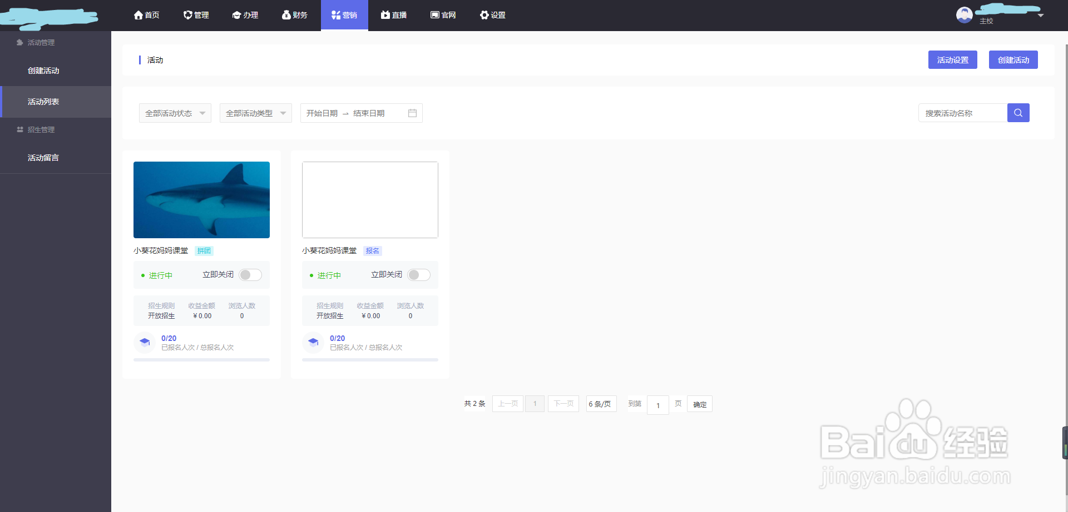The height and width of the screenshot is (512, 1068).
Task: Click the 活动设置 button
Action: click(x=952, y=59)
